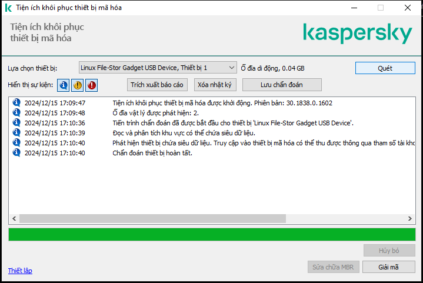Select the log line 'Chẩn đoán thiết bị hoàn tất.'
Screen dimensions: 423x283
coord(152,153)
